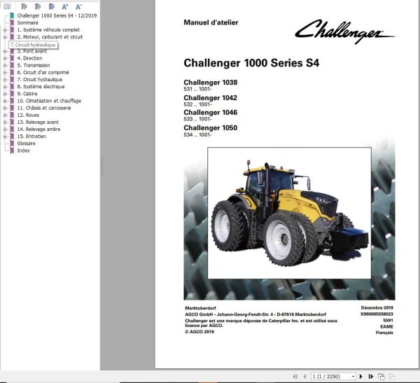Click the bookmark icon beside 9. Cabine

click(12, 94)
